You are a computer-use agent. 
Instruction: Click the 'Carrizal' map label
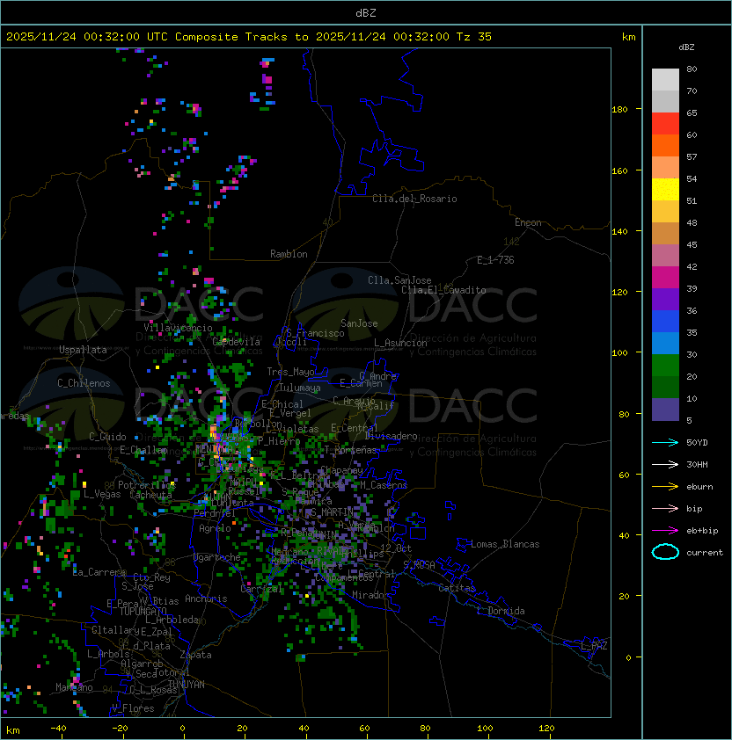point(261,589)
